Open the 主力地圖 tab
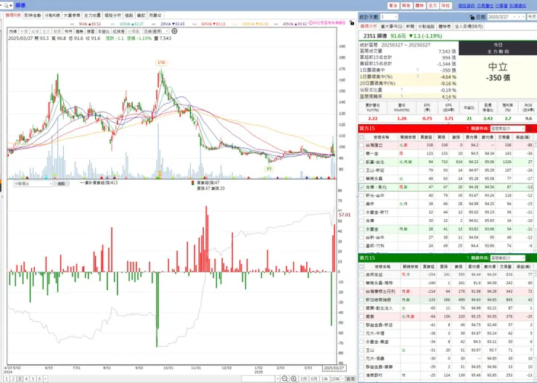The width and height of the screenshot is (537, 383). pos(92,15)
